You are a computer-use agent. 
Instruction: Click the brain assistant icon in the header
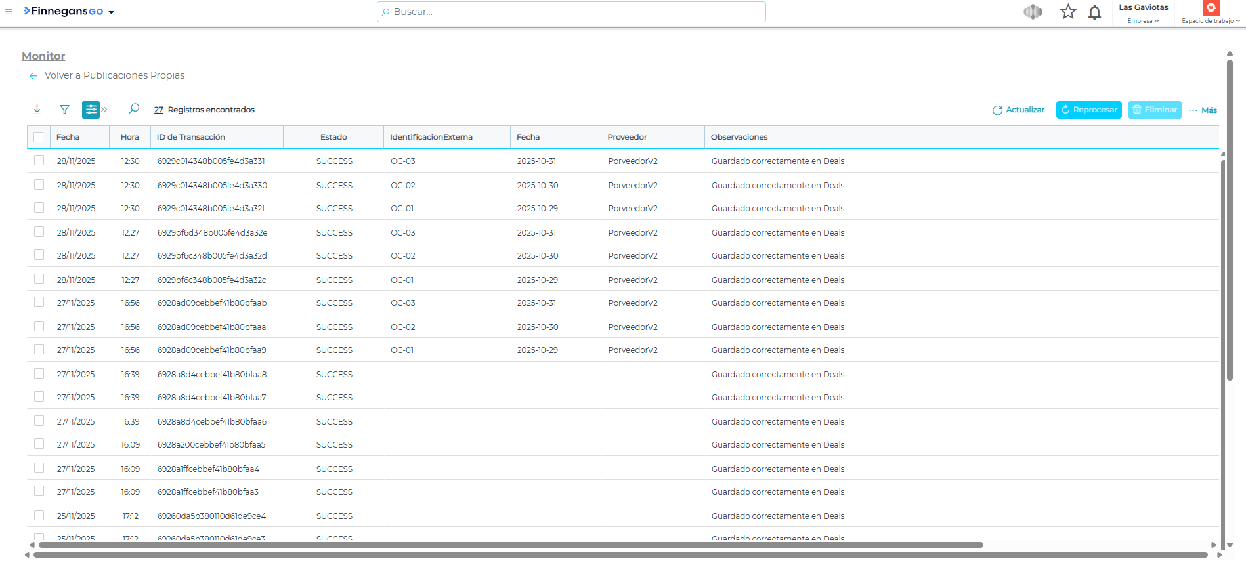pos(1033,12)
